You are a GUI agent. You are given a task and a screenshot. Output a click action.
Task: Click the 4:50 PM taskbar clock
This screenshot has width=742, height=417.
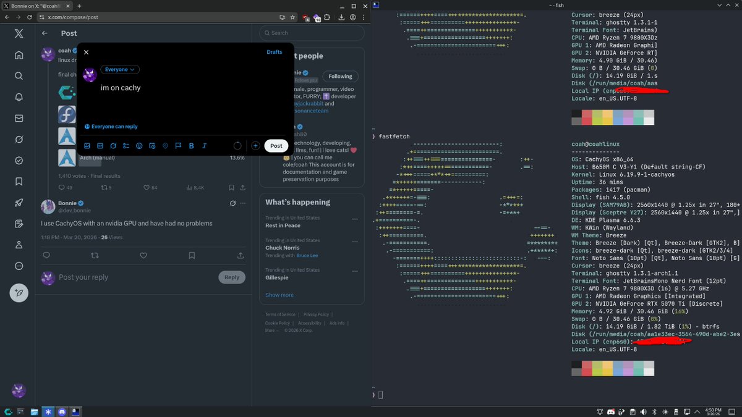713,411
